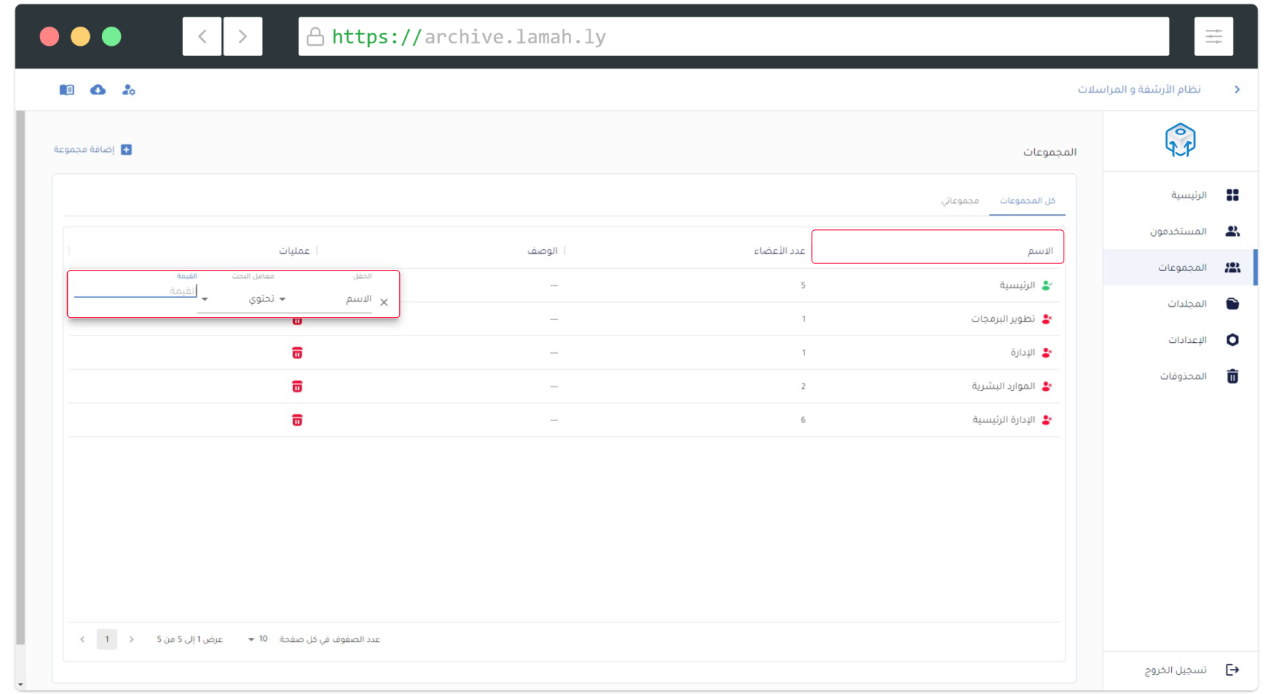Click pagination next chevron right of page 1
This screenshot has height=694, width=1273.
coord(131,639)
